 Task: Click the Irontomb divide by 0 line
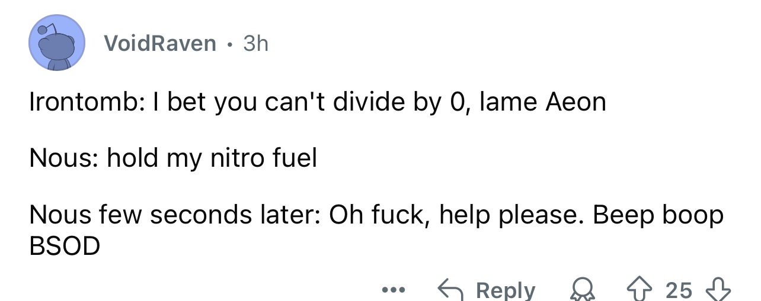pyautogui.click(x=317, y=102)
